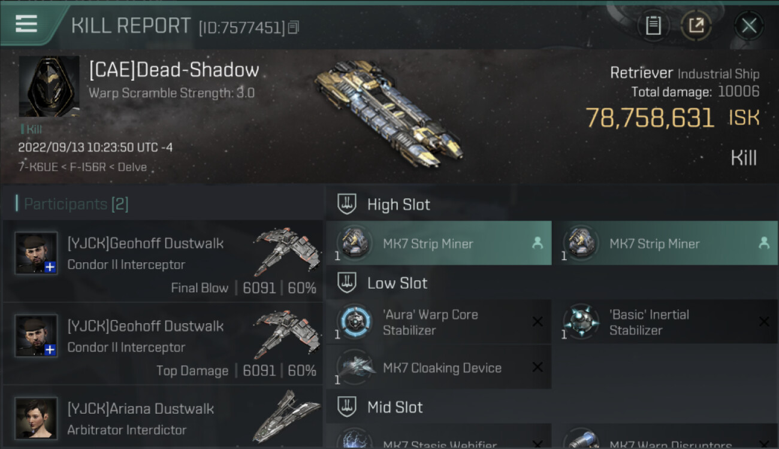Image resolution: width=779 pixels, height=449 pixels.
Task: Select the first MK7 Strip Miner
Action: point(439,243)
